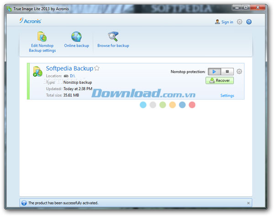Open the D:\ location link

point(72,76)
